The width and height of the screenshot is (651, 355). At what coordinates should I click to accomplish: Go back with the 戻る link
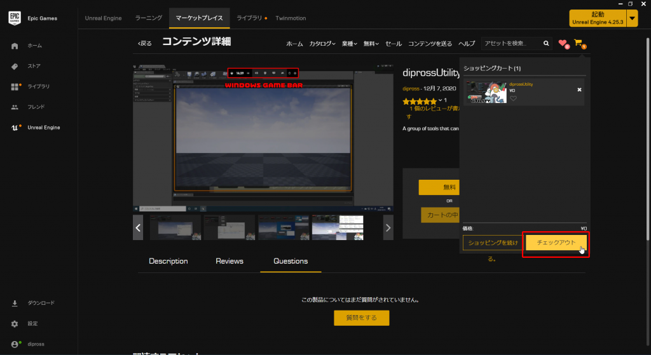pyautogui.click(x=145, y=43)
